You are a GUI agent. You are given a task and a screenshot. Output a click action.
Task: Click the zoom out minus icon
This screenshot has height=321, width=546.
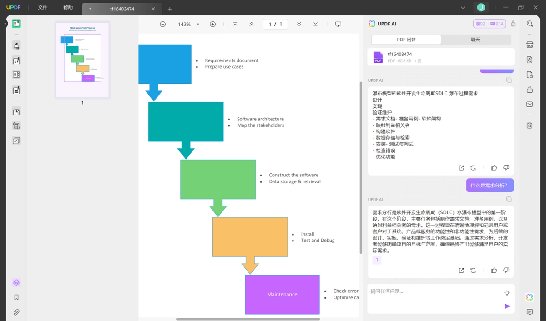click(163, 24)
